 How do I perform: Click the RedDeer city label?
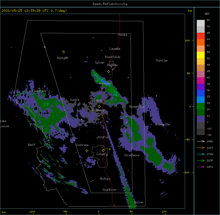pos(113,65)
